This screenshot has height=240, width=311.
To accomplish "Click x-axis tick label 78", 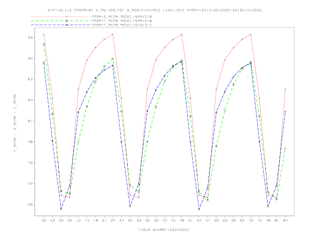I will pyautogui.click(x=268, y=220).
